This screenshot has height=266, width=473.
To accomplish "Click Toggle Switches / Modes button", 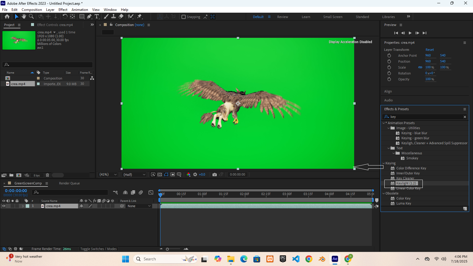I will coord(98,249).
